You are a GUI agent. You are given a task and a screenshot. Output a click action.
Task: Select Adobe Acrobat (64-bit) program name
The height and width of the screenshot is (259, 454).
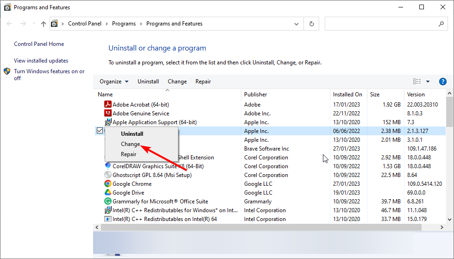tap(141, 104)
